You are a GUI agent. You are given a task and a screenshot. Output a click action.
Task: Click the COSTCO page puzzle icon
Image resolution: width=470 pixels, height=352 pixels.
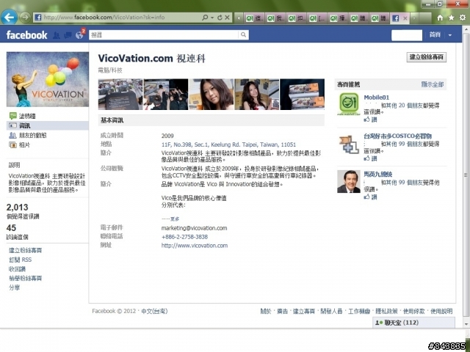(x=349, y=144)
